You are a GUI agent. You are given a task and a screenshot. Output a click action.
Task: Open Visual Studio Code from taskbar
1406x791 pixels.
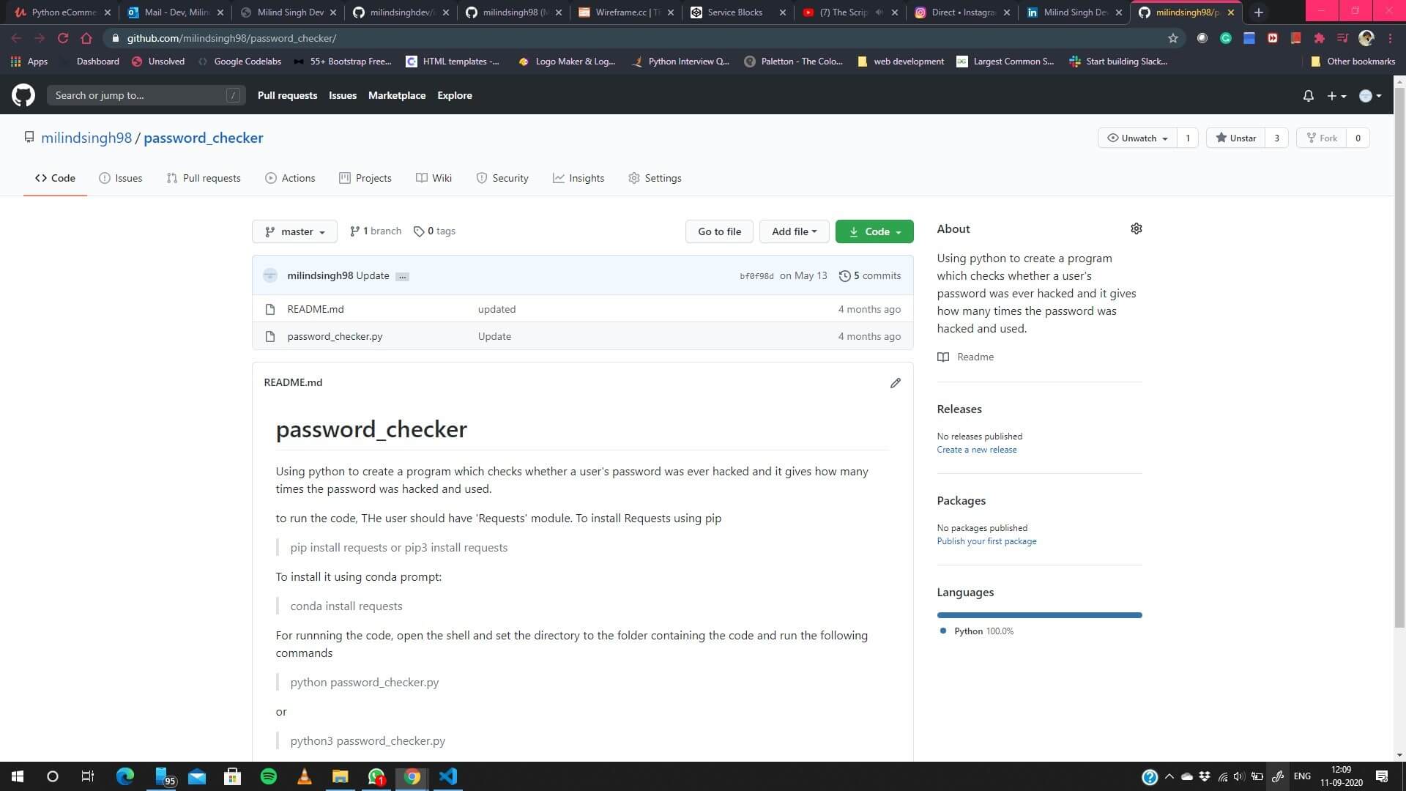click(x=448, y=776)
